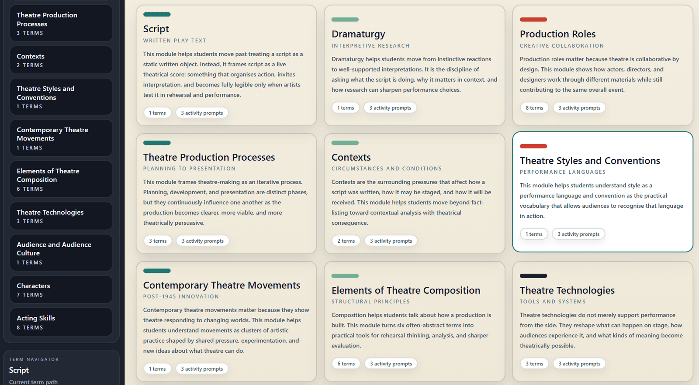Open Elements of Theatre Composition card title
Screen dimensions: 699x385
(x=406, y=290)
